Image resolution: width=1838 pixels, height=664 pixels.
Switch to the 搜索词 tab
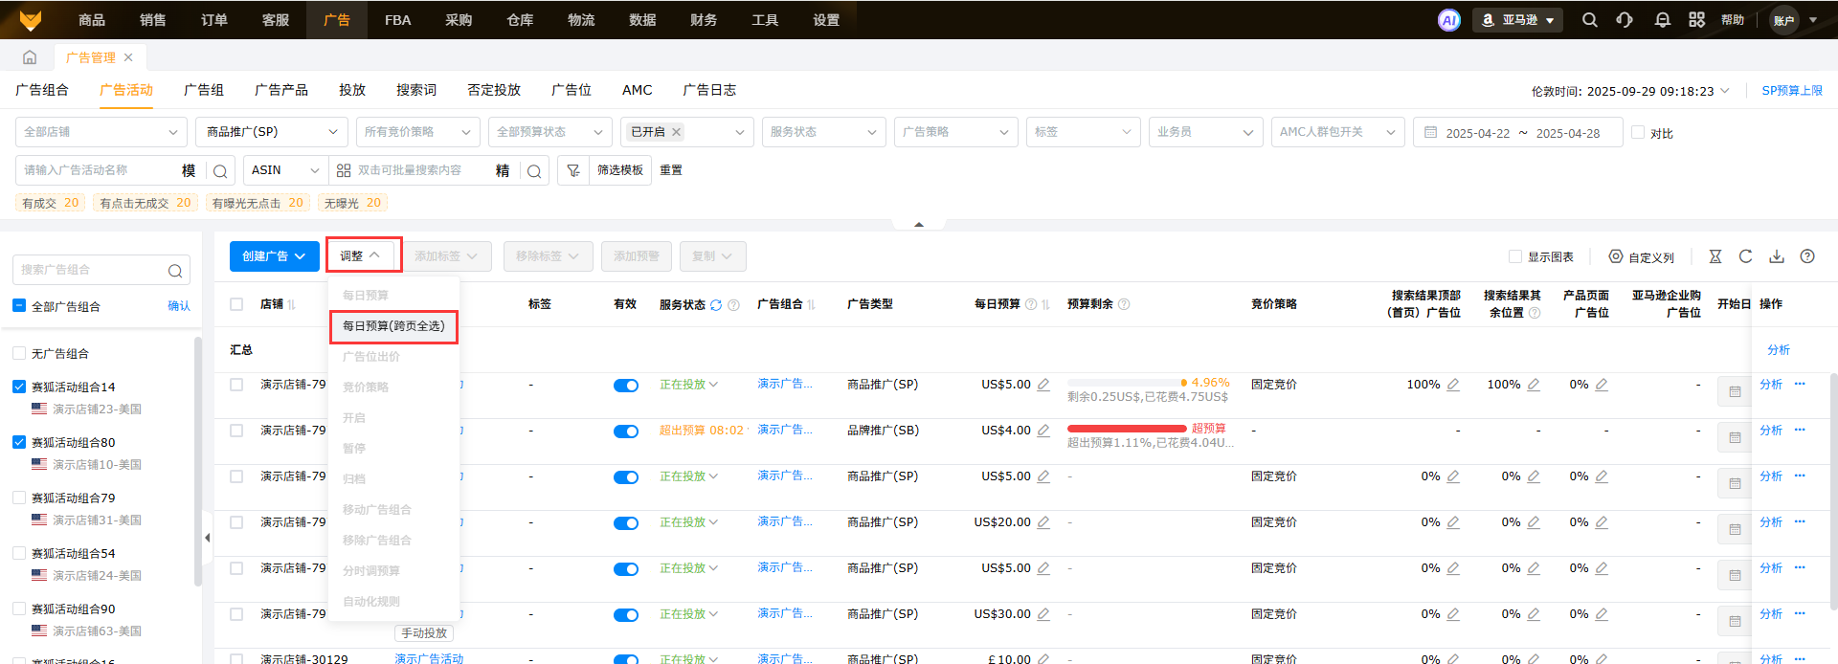pos(415,90)
